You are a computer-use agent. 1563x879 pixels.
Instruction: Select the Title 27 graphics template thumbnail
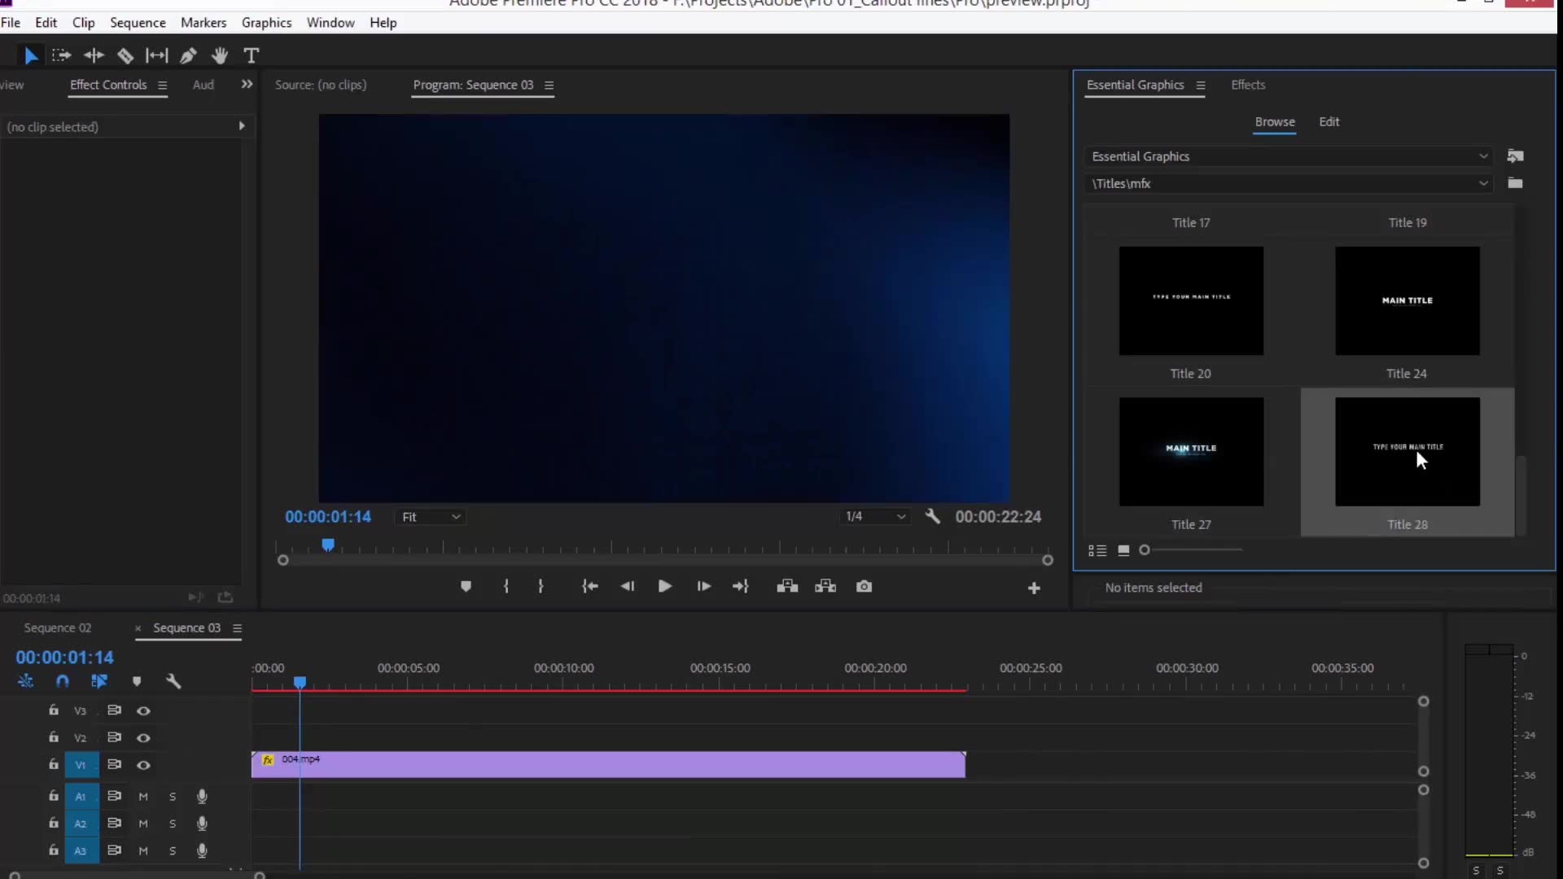click(x=1191, y=452)
